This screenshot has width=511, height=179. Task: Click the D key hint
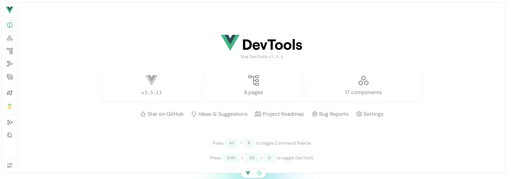pyautogui.click(x=270, y=158)
